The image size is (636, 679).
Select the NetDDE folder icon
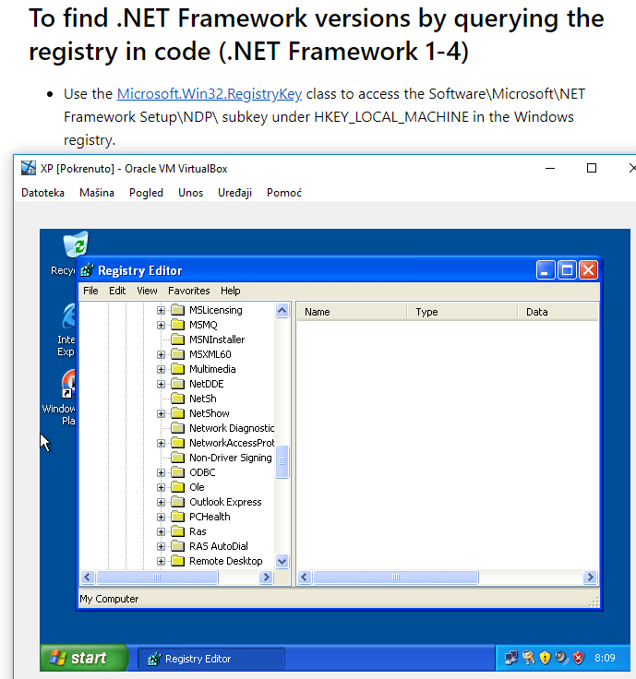click(177, 384)
